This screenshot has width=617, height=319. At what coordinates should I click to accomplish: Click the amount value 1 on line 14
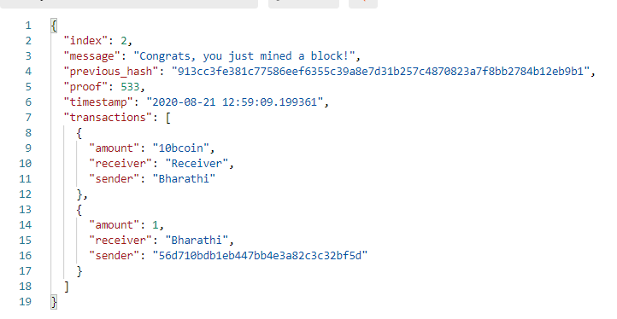(x=155, y=225)
